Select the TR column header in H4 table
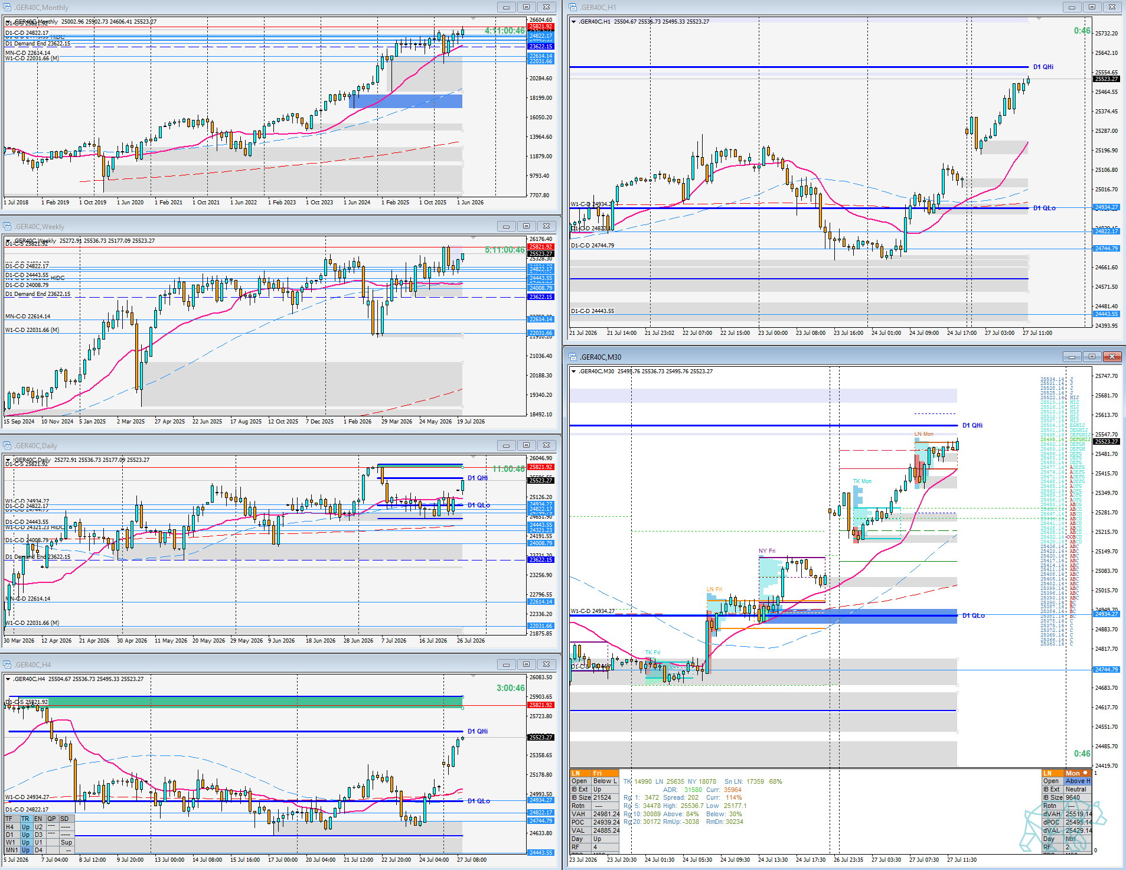The width and height of the screenshot is (1126, 870). (25, 819)
